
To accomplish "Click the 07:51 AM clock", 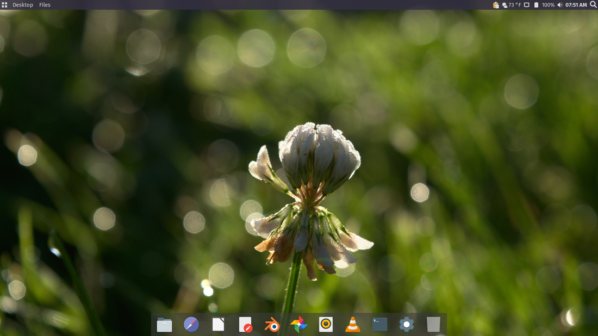I will pos(576,5).
